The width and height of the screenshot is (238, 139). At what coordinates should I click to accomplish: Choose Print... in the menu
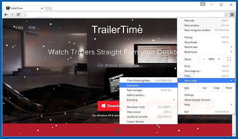[x=206, y=66]
